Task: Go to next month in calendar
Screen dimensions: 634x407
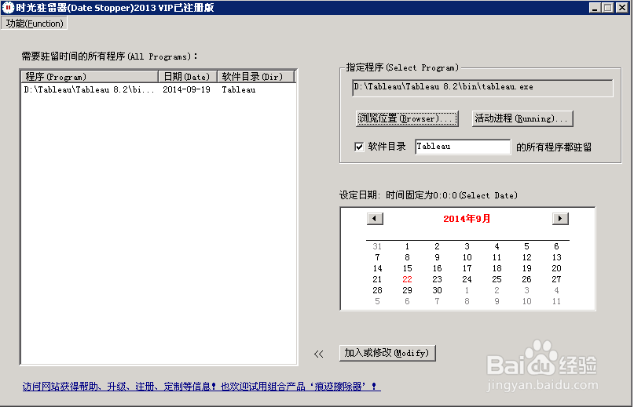Action: coord(560,219)
